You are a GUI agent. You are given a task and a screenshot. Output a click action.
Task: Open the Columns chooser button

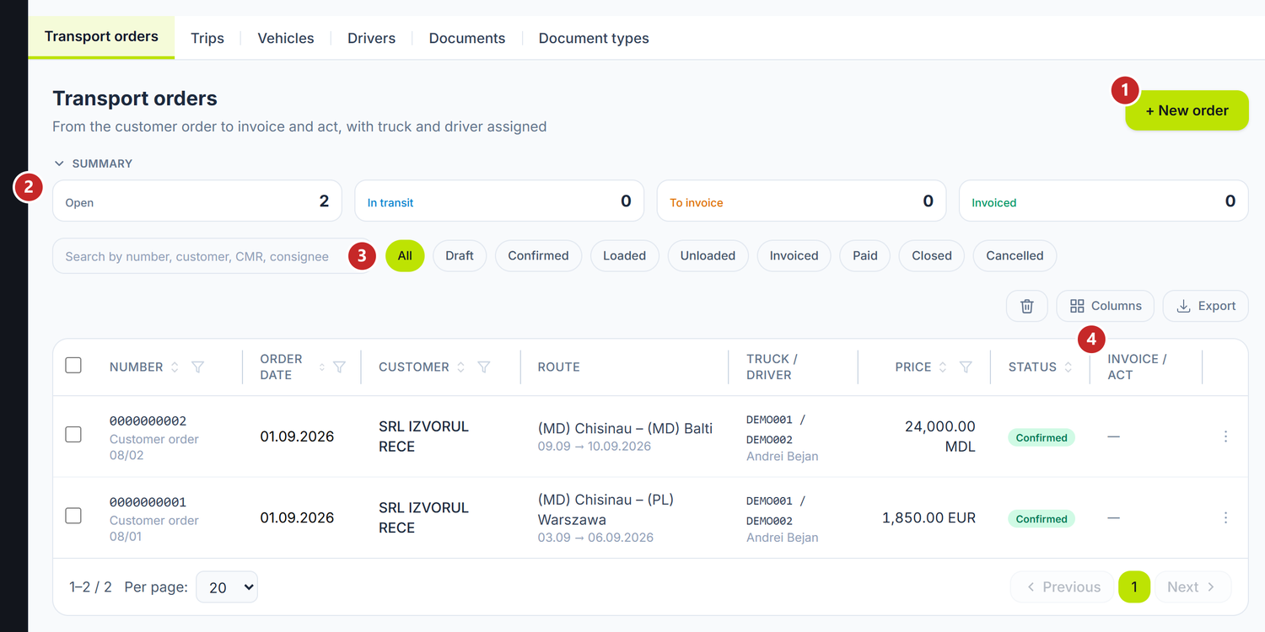click(1105, 306)
